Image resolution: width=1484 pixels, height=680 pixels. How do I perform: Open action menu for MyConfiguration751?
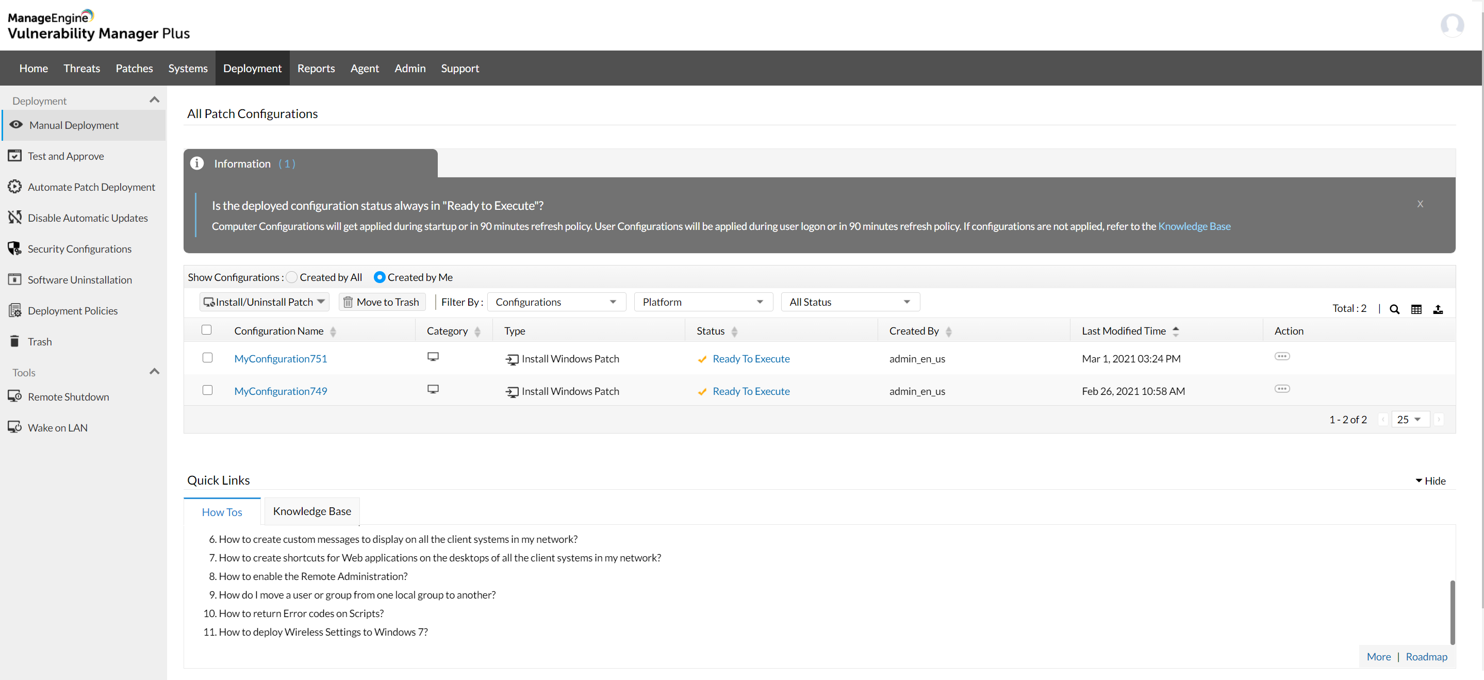1282,356
